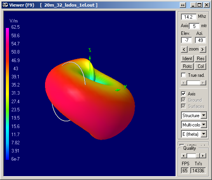Click the frequency Mhz input field

(189, 17)
